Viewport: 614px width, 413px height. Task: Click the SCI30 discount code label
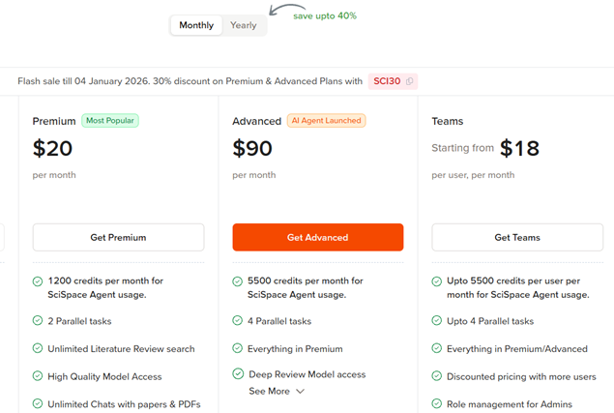click(x=386, y=81)
